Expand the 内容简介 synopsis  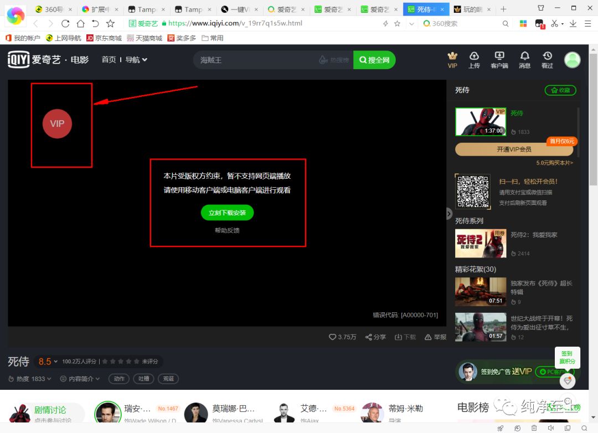point(80,379)
